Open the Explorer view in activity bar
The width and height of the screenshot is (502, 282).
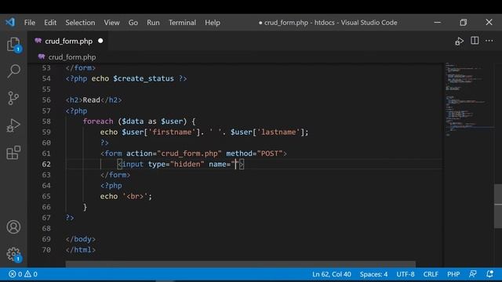[13, 44]
